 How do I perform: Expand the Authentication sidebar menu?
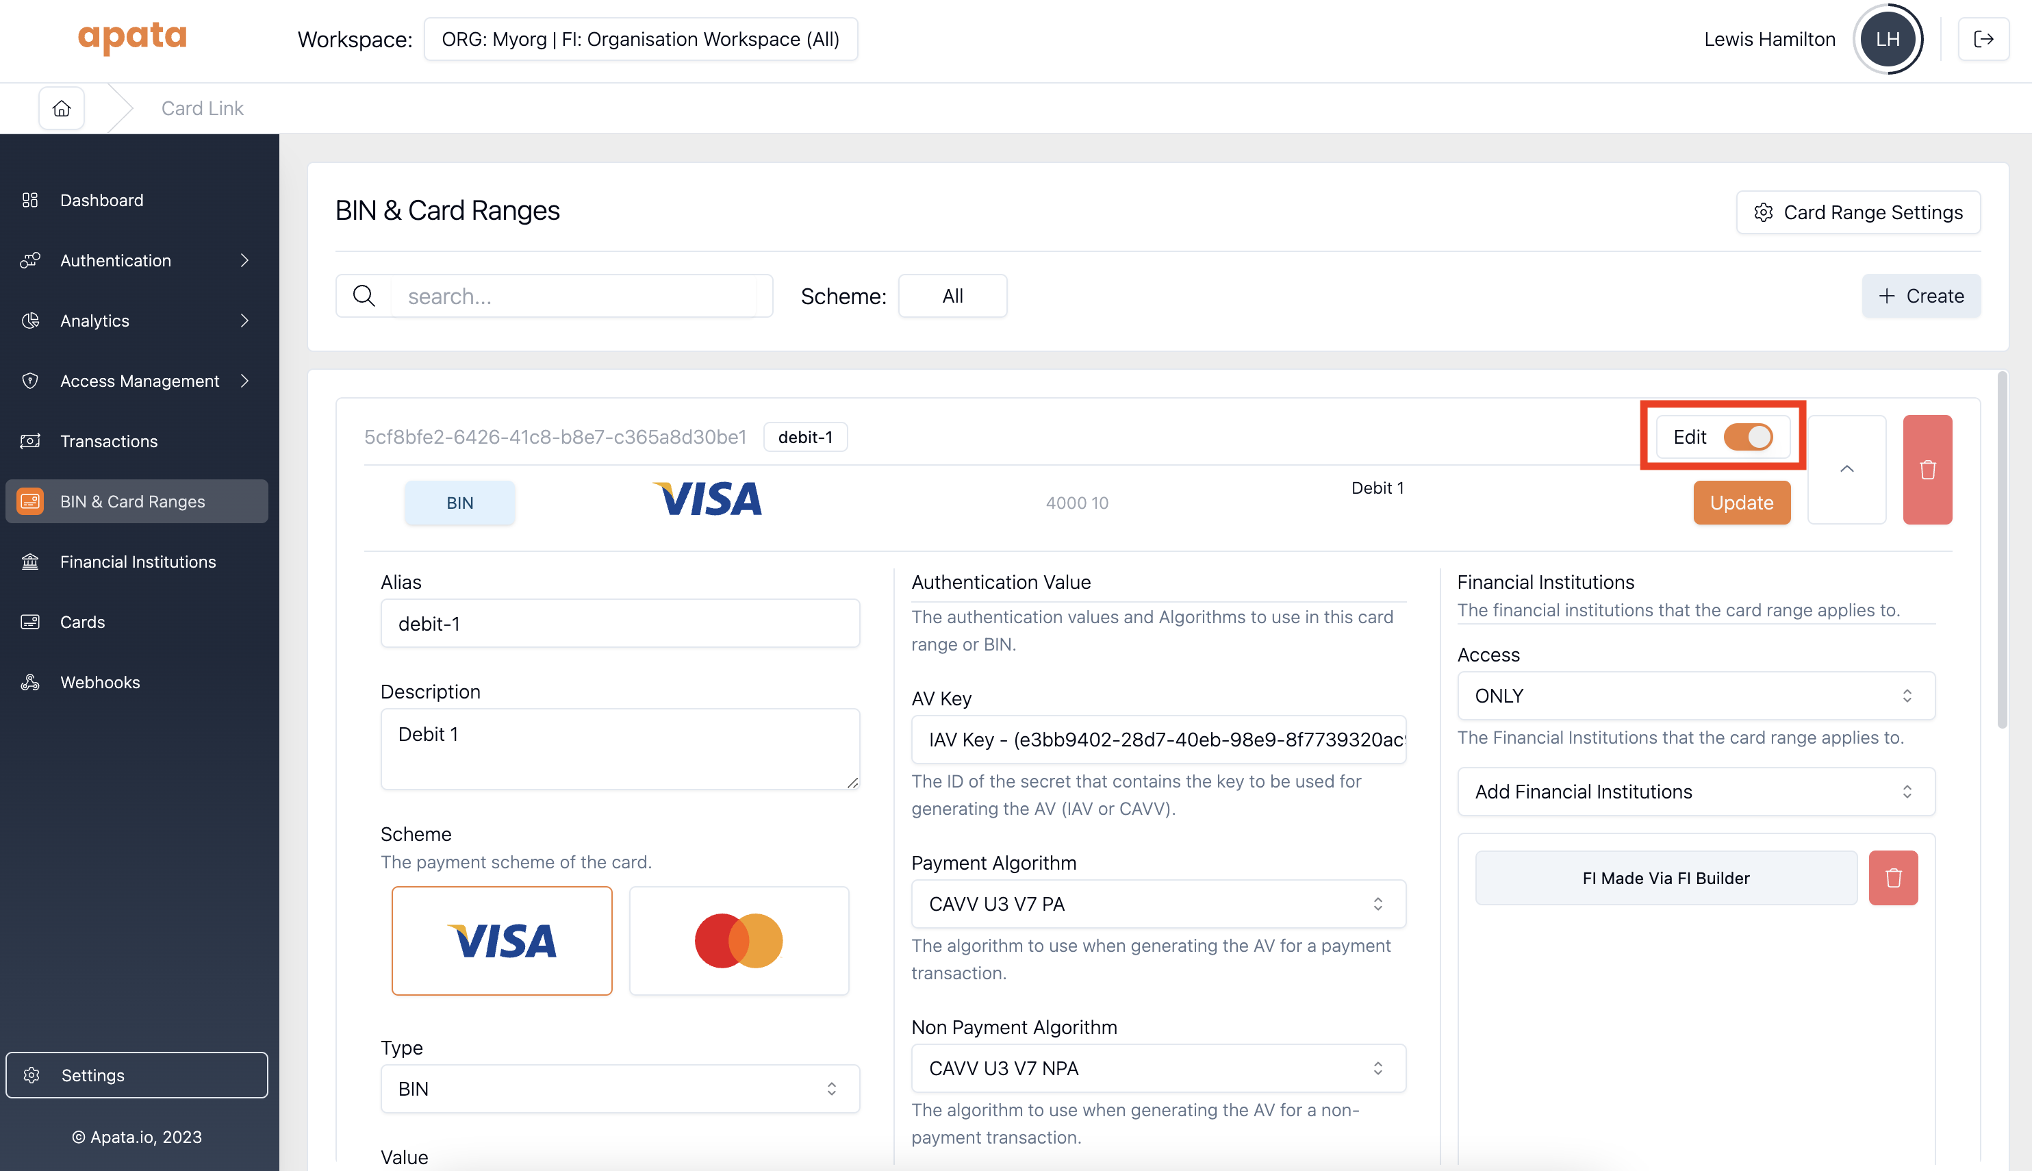137,260
